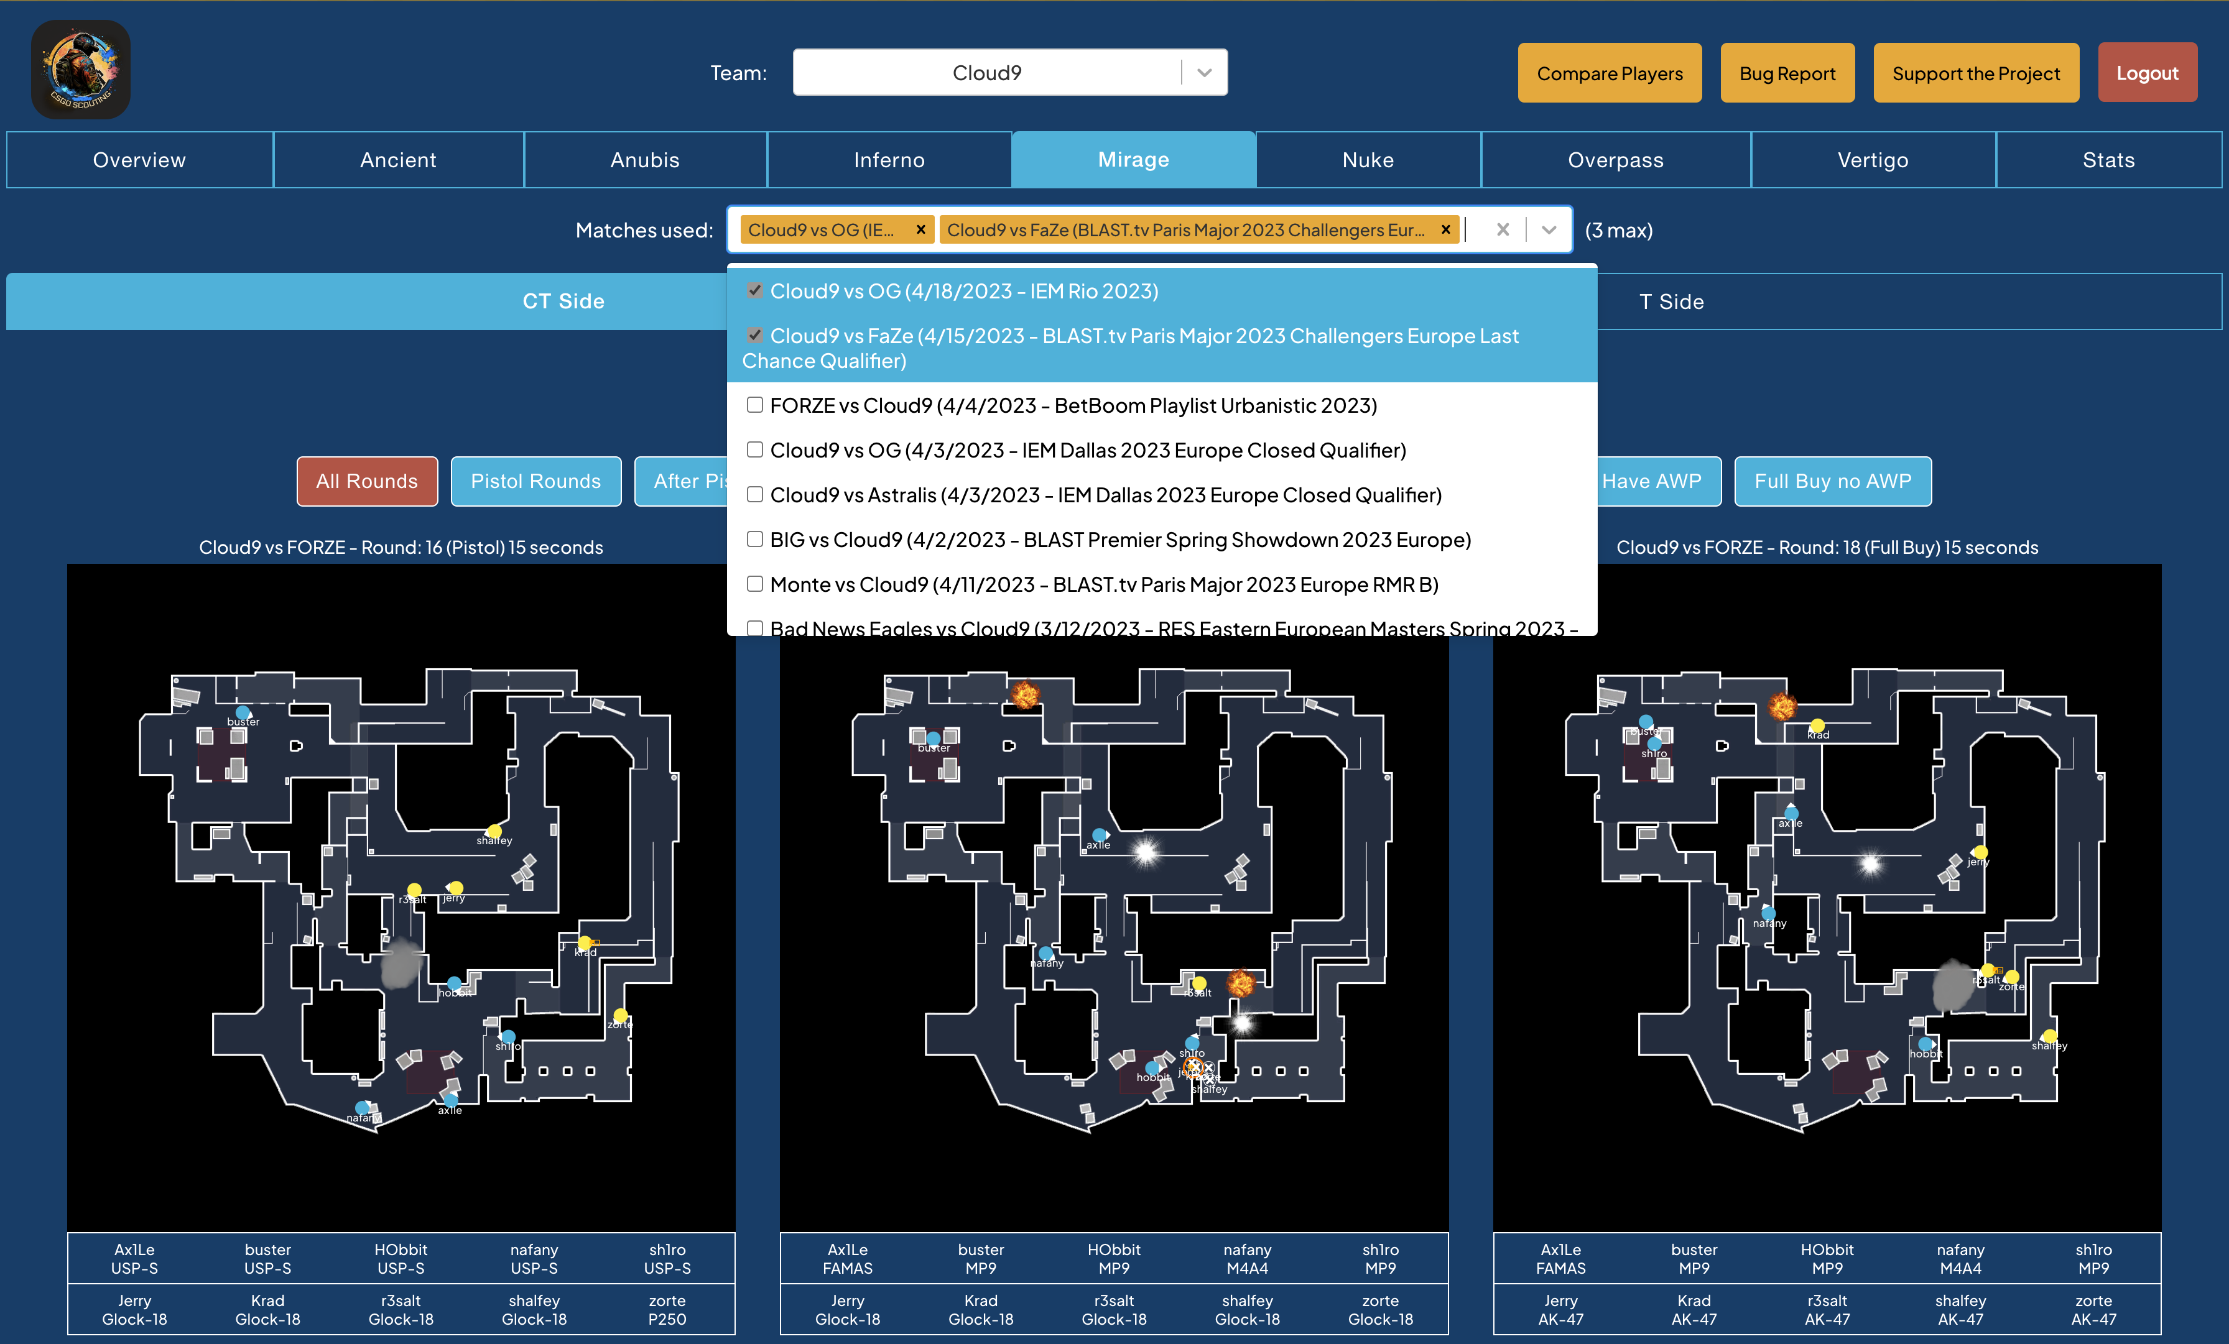Click the molotov fire icon on Round 18 map

[1782, 706]
